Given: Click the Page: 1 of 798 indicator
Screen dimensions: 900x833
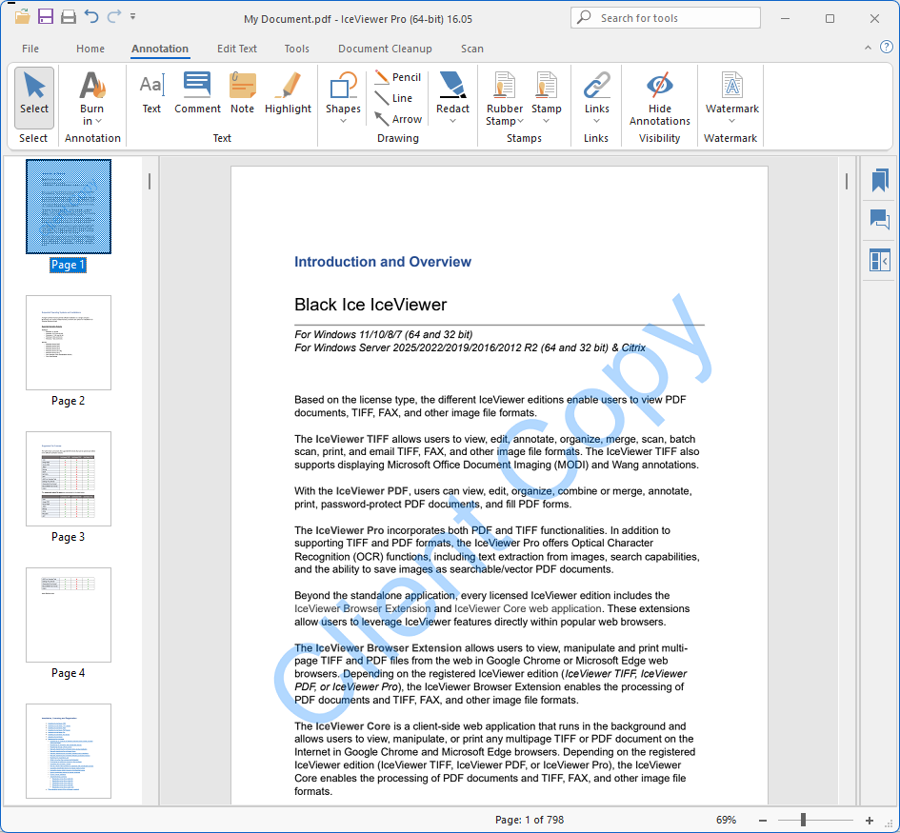Looking at the screenshot, I should click(x=530, y=820).
